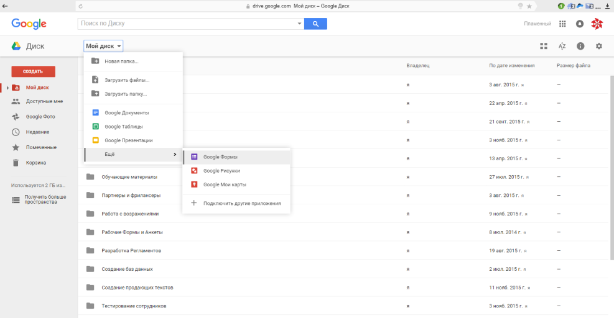
Task: Click the New folder icon in the menu
Action: [x=95, y=61]
